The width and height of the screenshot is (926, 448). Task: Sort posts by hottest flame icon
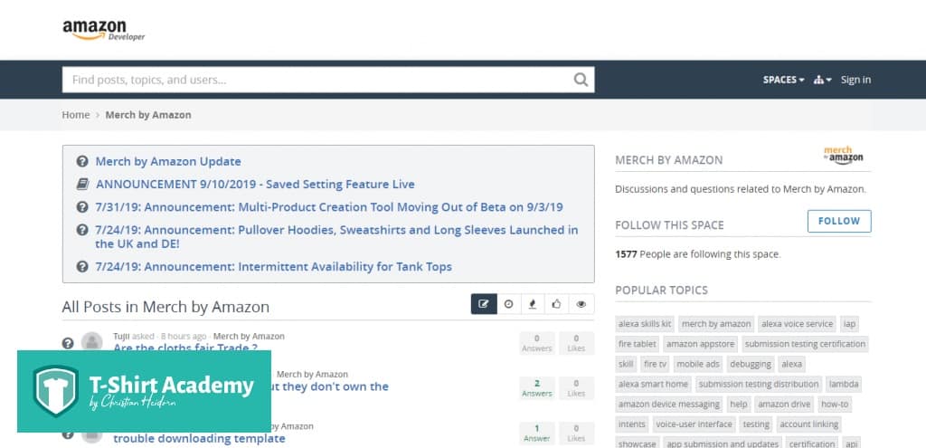tap(533, 304)
